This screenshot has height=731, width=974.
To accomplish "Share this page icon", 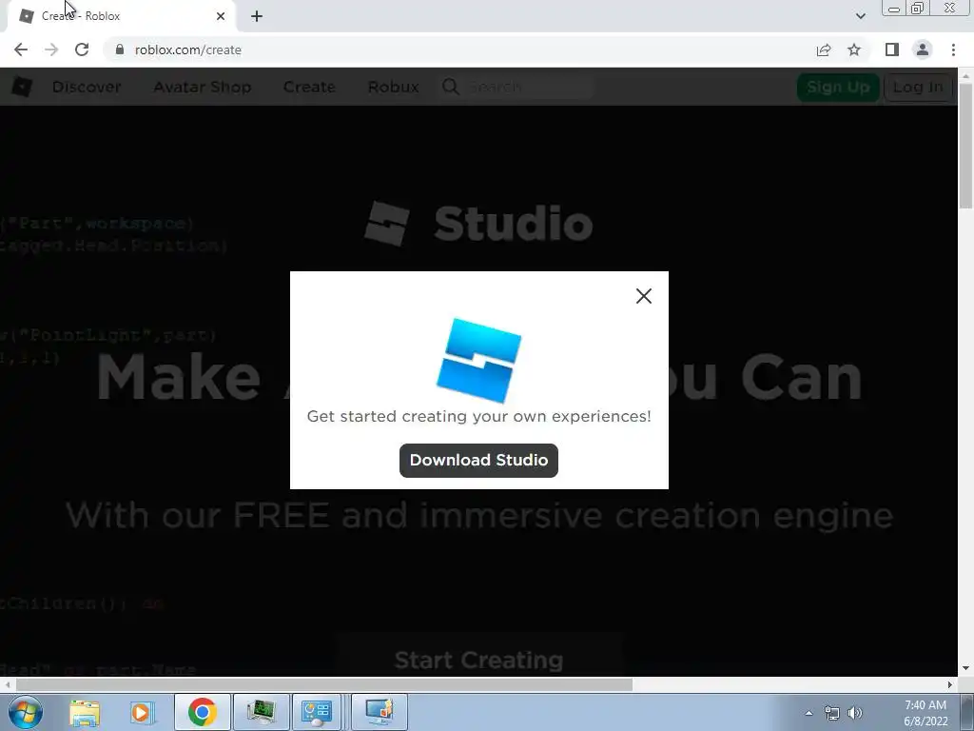I will (824, 49).
